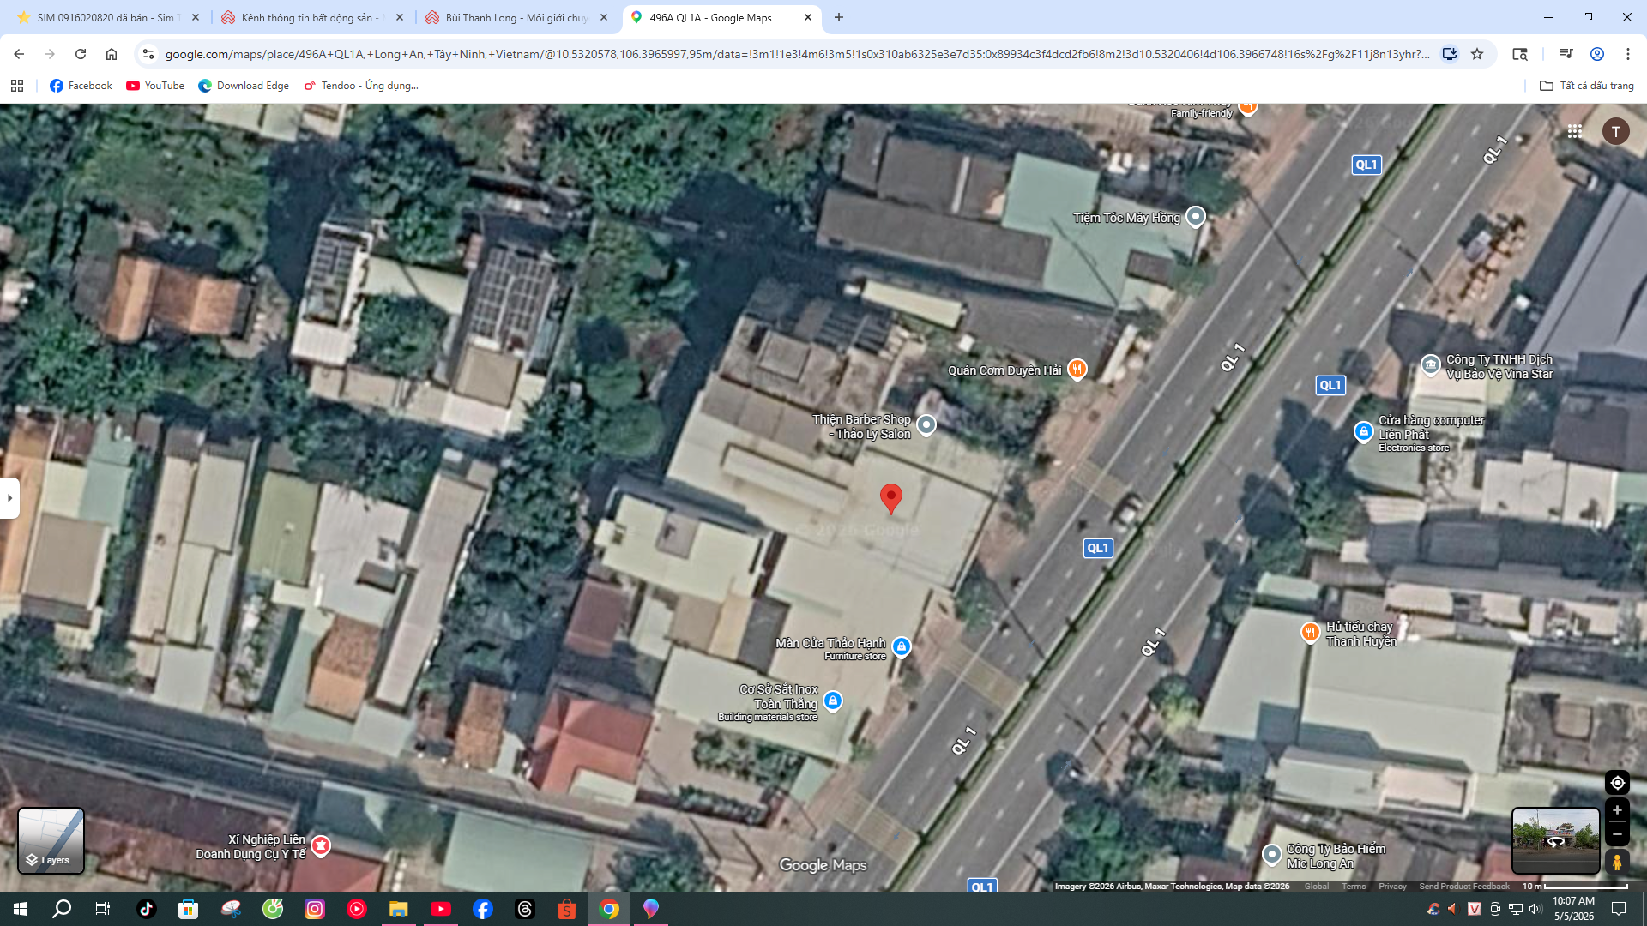Go back to previous page
1647x926 pixels.
[x=19, y=54]
